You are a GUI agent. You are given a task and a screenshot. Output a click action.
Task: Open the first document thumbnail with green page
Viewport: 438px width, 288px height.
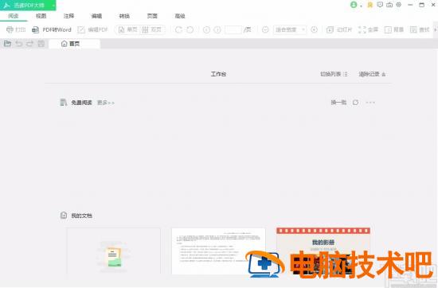point(113,251)
